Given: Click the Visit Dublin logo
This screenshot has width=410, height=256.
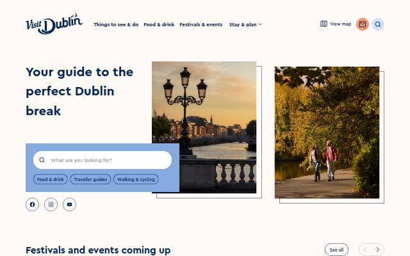Looking at the screenshot, I should [54, 24].
